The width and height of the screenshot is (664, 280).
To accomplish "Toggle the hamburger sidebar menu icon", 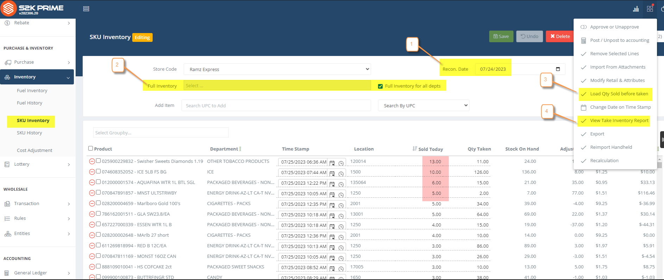I will 86,9.
